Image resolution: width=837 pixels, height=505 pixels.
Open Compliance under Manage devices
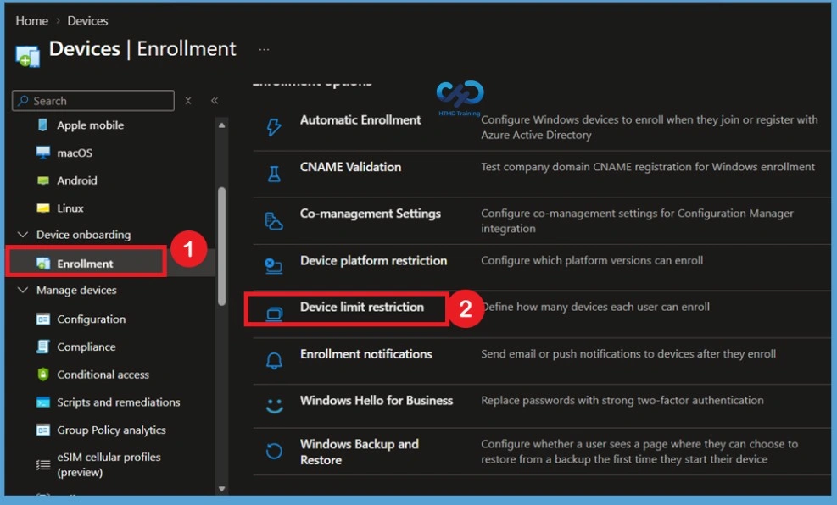pos(86,347)
